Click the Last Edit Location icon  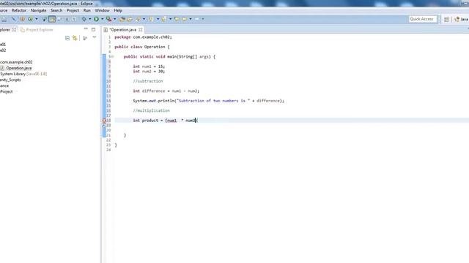(177, 19)
